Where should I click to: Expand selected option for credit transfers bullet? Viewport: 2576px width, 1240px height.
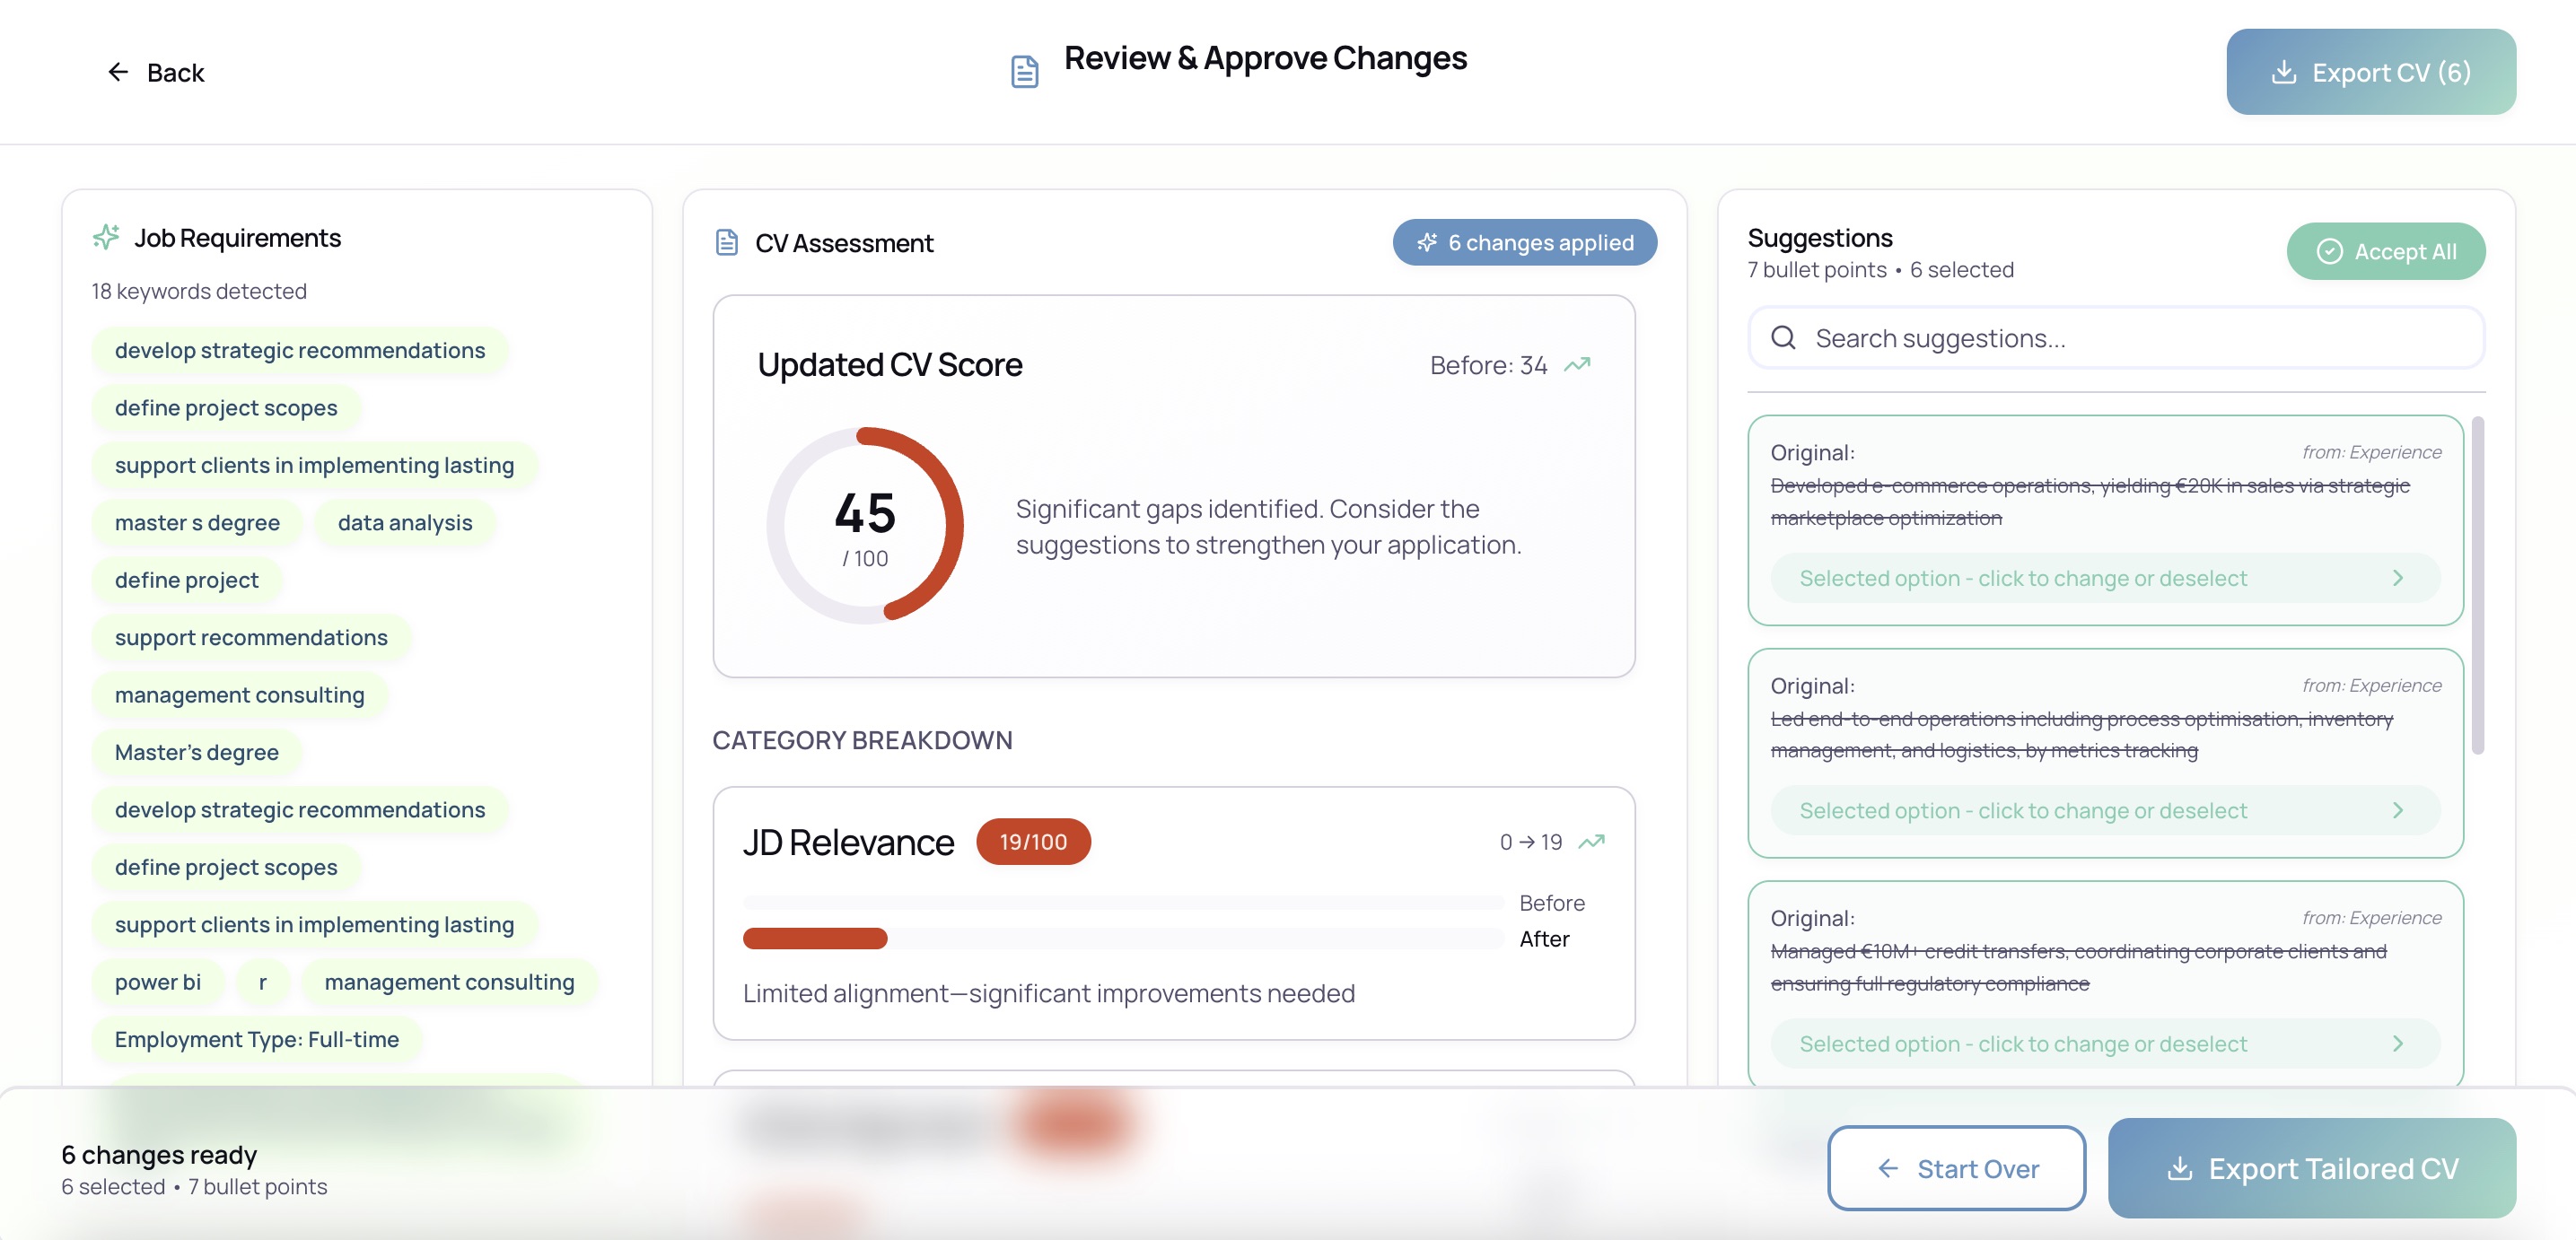click(x=2104, y=1043)
